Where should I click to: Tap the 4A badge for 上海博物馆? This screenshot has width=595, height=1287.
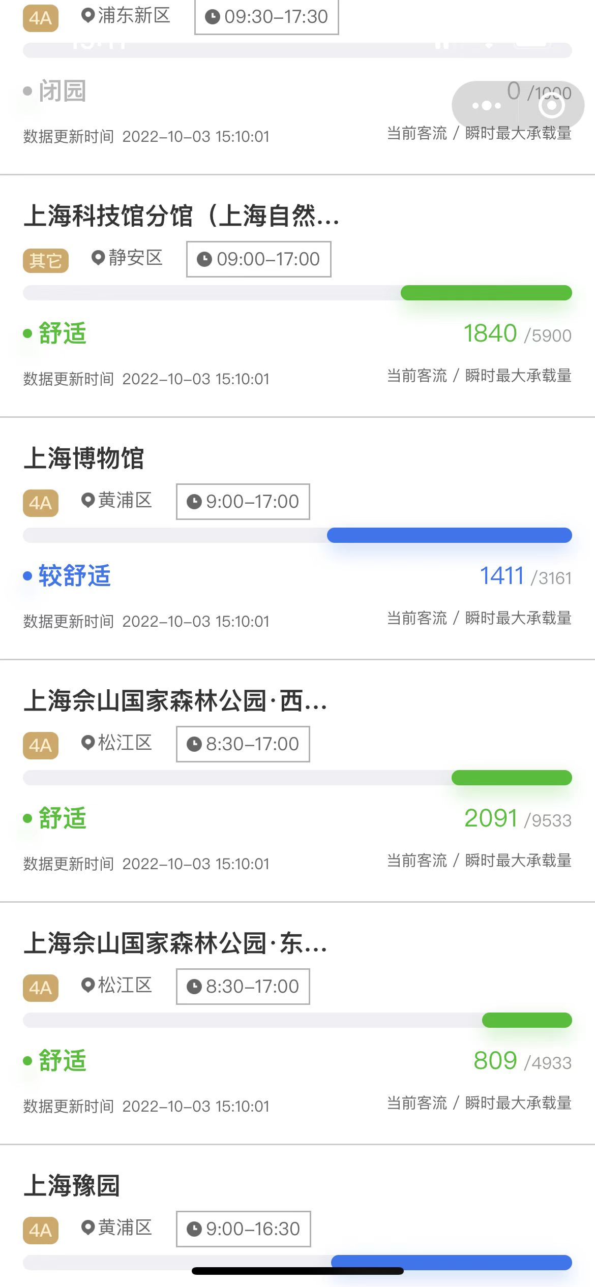41,503
